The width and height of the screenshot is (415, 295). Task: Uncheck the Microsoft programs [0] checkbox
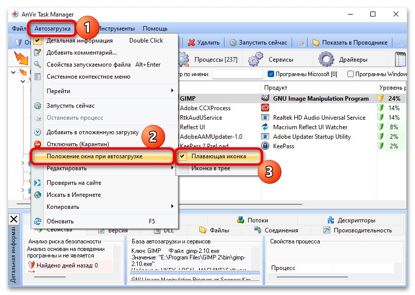tap(271, 74)
